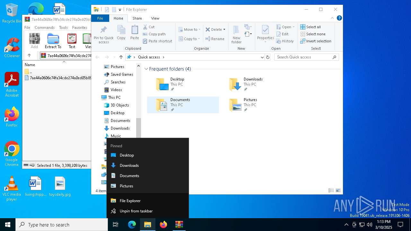The height and width of the screenshot is (231, 411).
Task: Collapse Frequent folders section
Action: (146, 69)
